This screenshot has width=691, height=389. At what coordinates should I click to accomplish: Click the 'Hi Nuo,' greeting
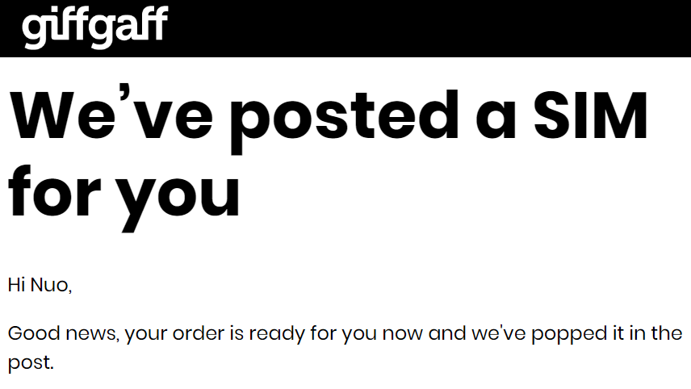click(x=40, y=286)
